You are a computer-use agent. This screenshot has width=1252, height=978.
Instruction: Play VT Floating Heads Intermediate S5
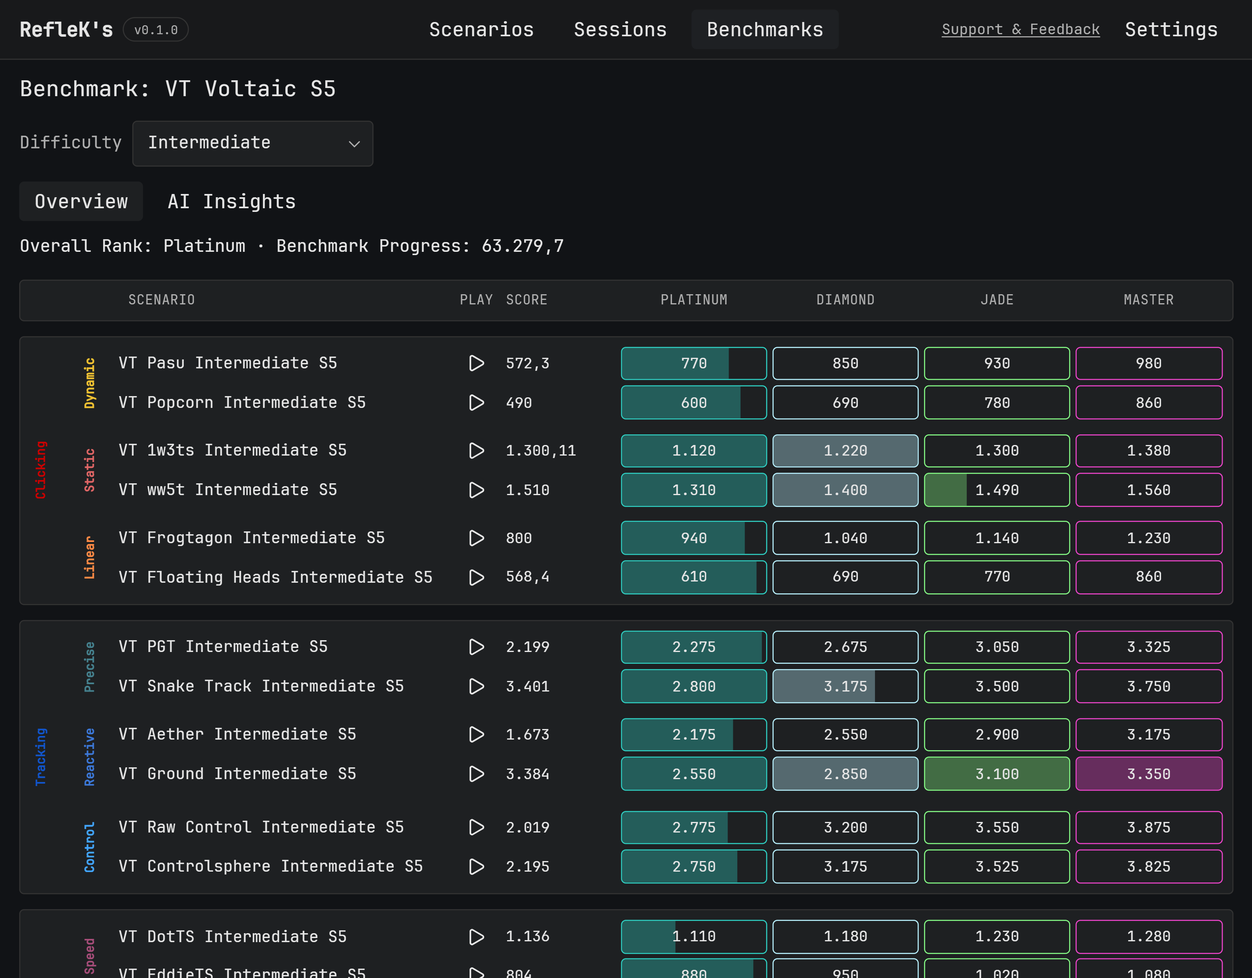coord(476,577)
